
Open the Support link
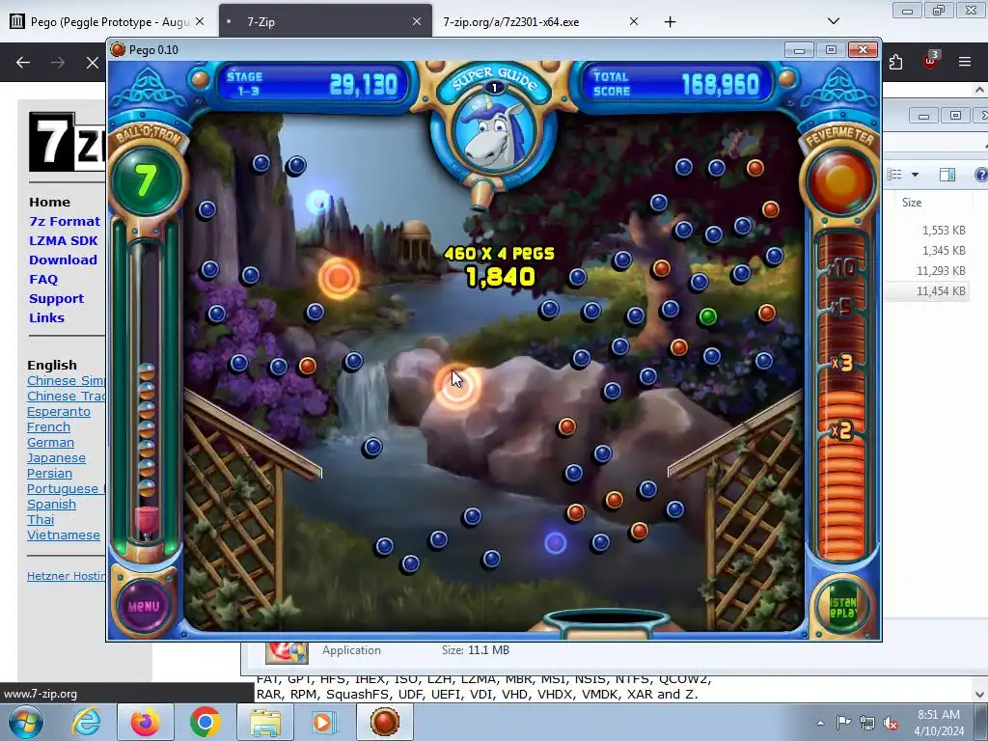click(x=56, y=299)
